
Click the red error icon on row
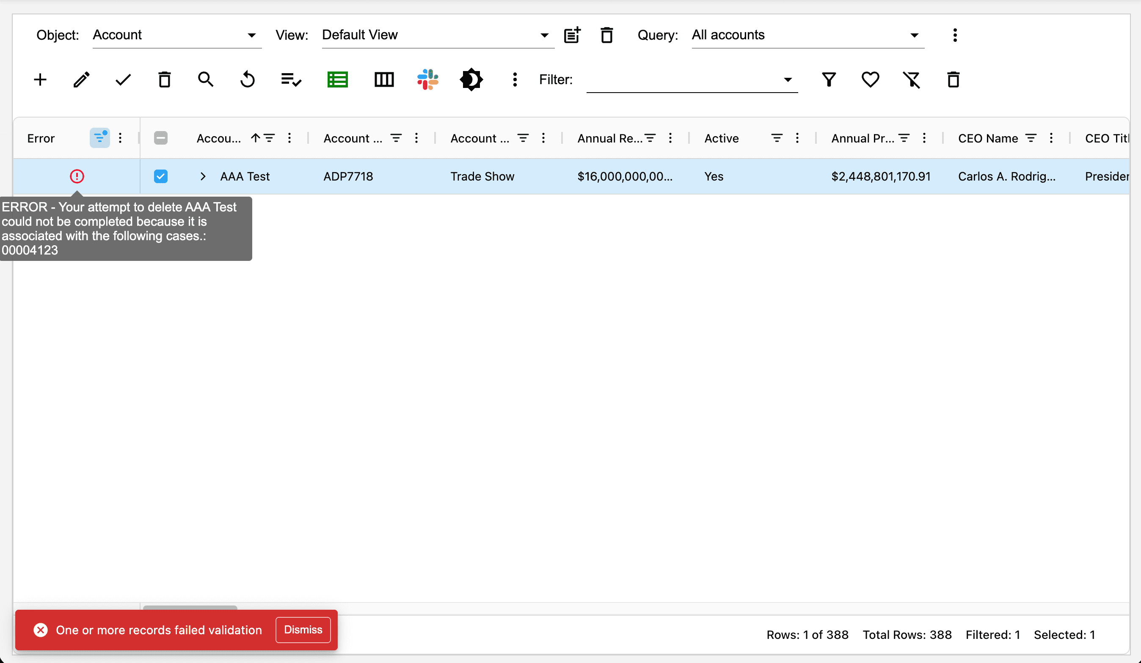77,176
